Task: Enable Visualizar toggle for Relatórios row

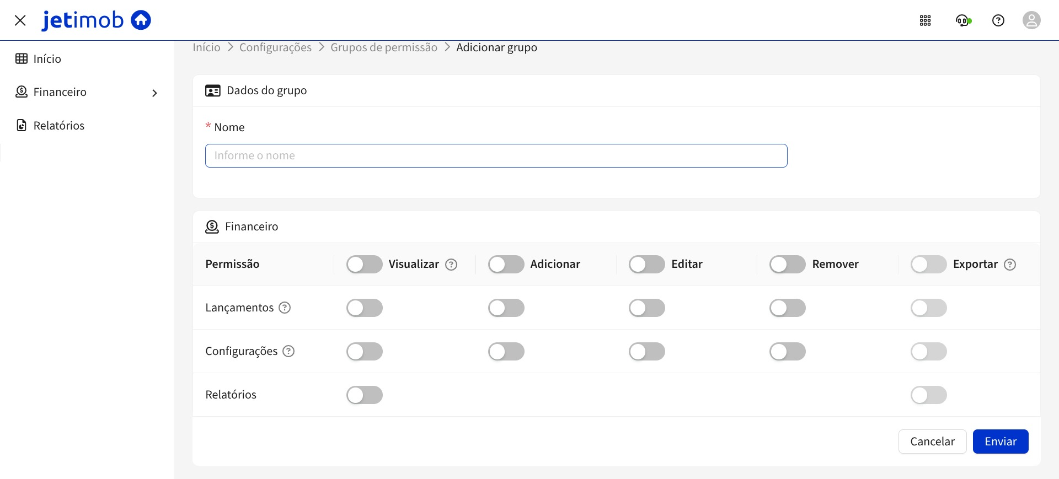Action: tap(364, 395)
